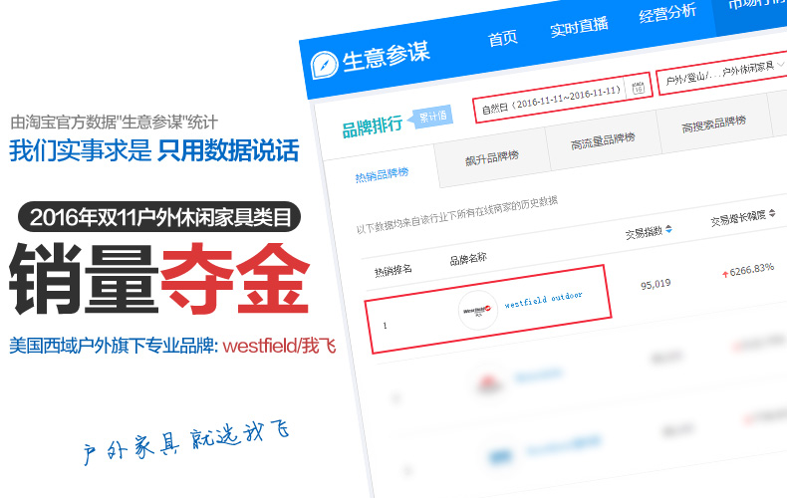
Task: Click the westfield/我飞 brand name text
Action: click(x=279, y=346)
